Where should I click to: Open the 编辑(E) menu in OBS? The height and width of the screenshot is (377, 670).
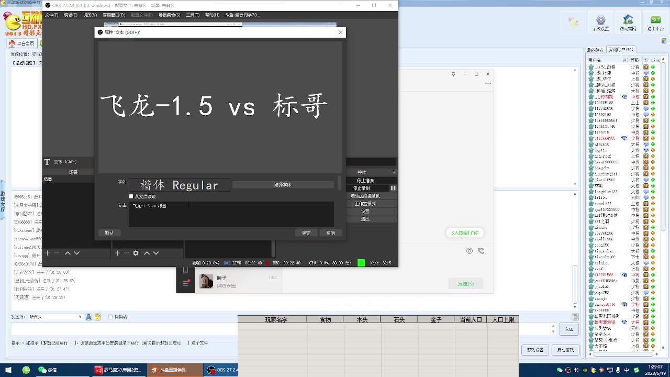70,15
